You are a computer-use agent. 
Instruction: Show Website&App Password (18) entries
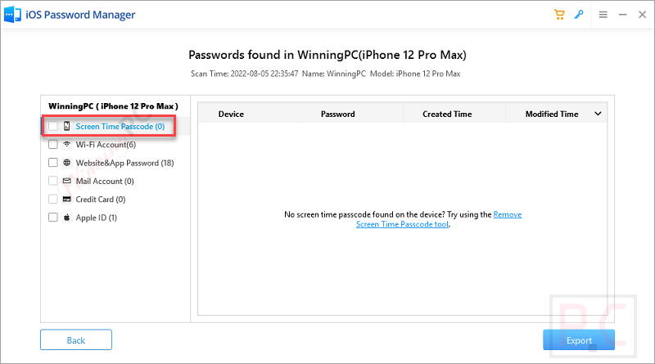coord(124,164)
